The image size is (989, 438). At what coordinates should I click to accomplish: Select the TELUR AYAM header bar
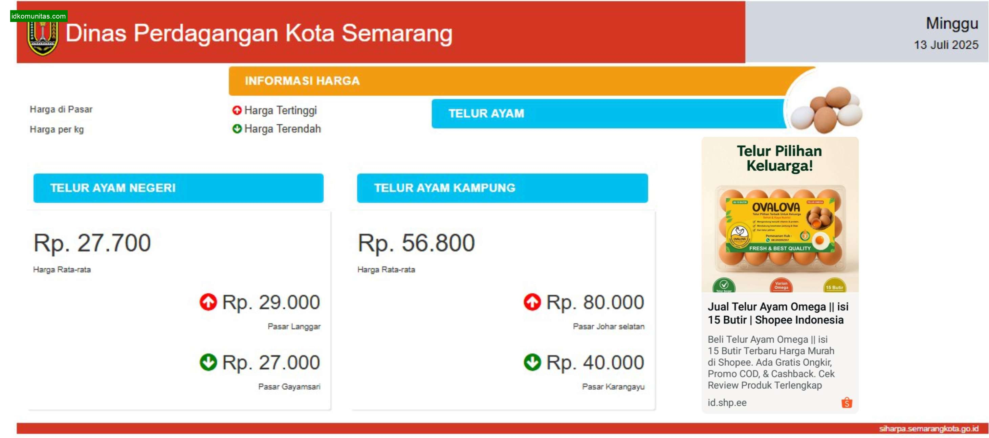click(609, 114)
